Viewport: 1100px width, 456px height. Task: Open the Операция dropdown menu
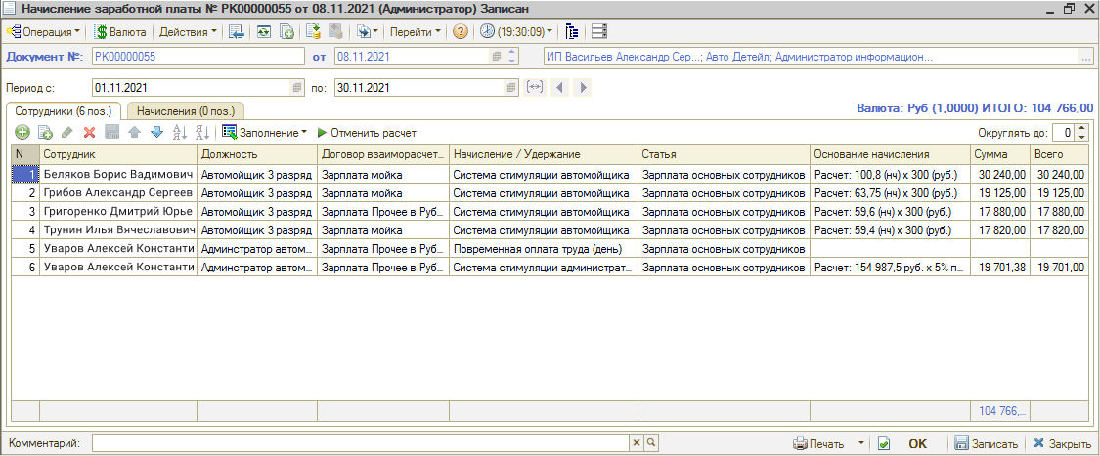point(45,32)
